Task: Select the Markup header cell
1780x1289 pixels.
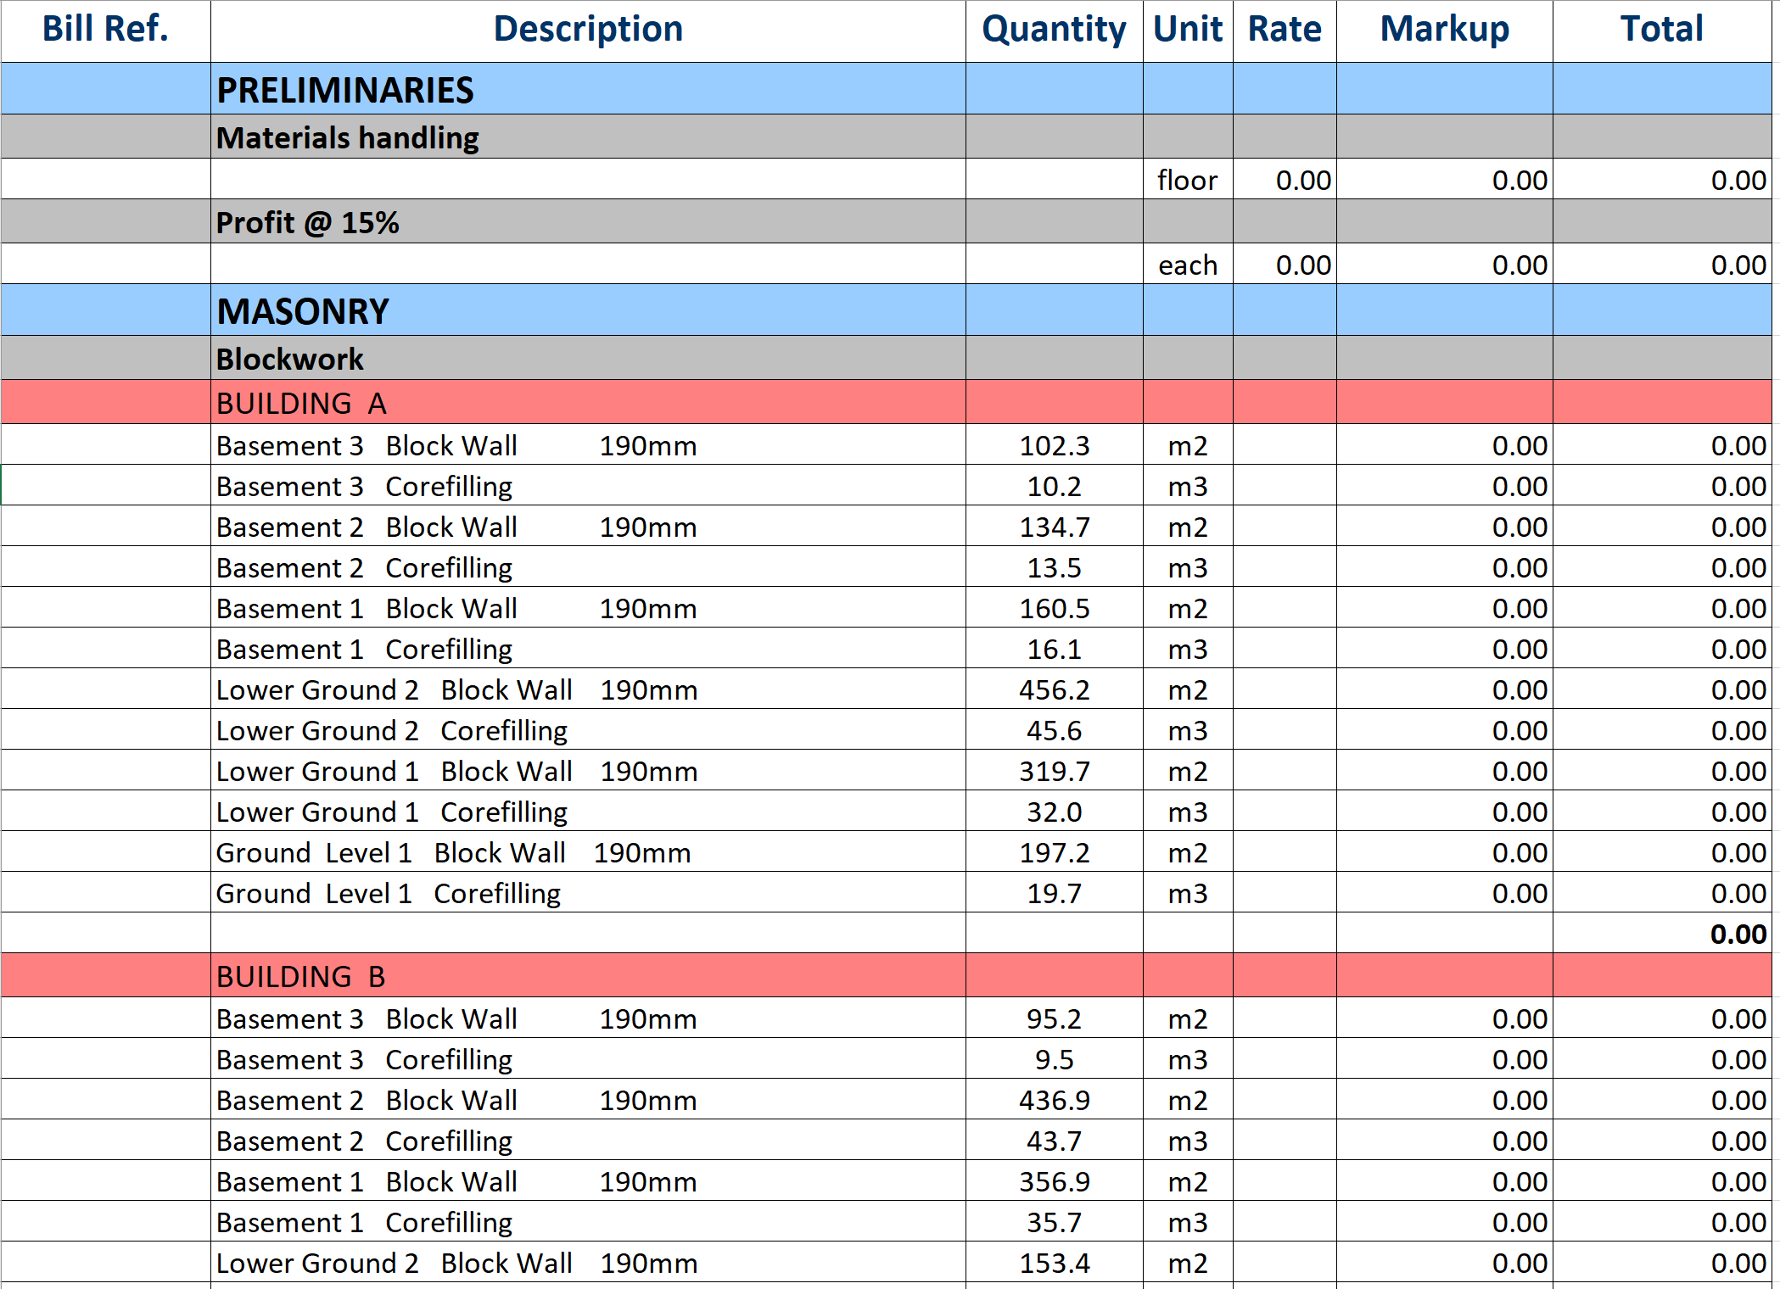Action: (x=1443, y=30)
